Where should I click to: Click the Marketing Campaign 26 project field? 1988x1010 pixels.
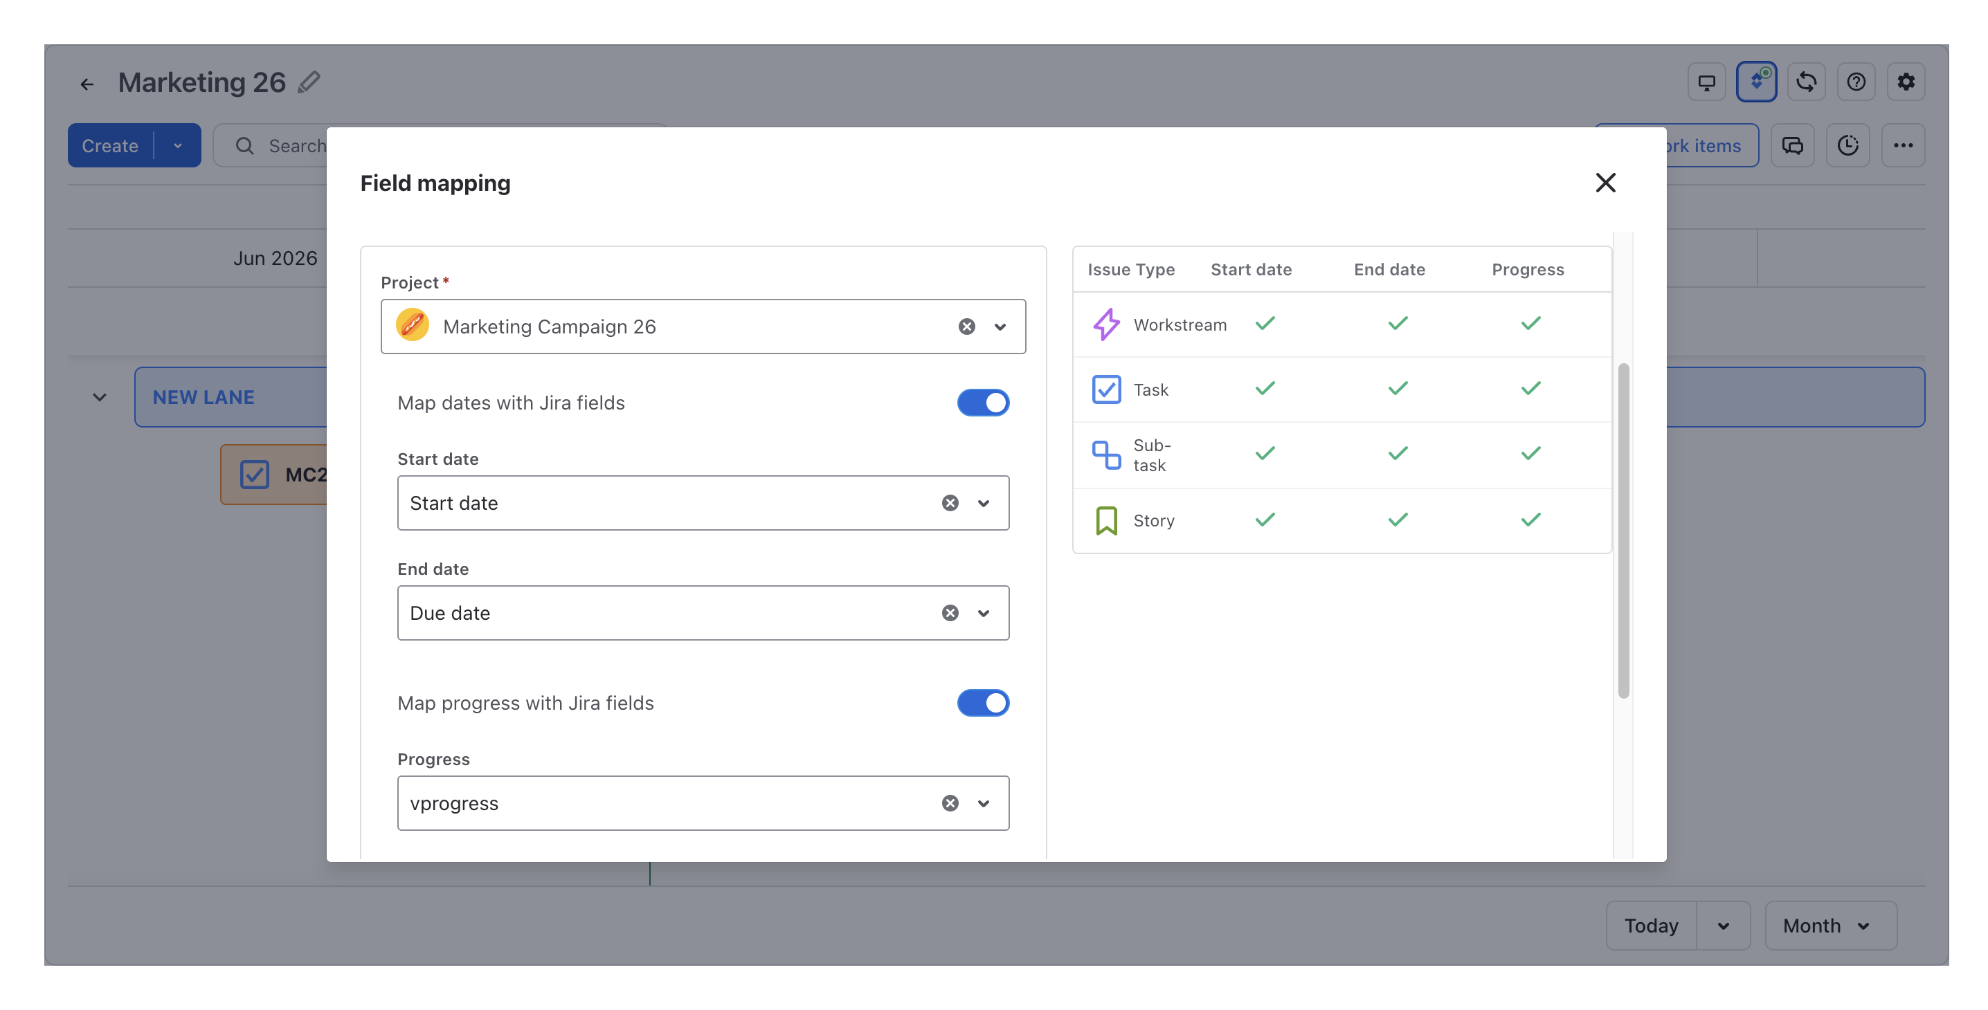703,327
